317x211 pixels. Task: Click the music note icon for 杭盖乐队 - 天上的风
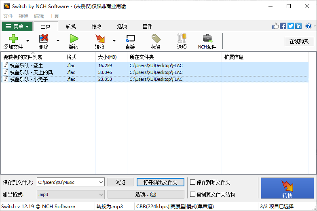coord(6,72)
